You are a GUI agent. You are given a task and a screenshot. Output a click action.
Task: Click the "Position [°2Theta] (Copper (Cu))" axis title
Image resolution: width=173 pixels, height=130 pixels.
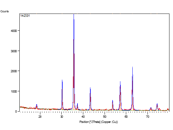coord(99,122)
